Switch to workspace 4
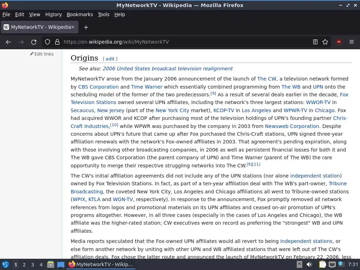360x270 pixels. pos(41,265)
